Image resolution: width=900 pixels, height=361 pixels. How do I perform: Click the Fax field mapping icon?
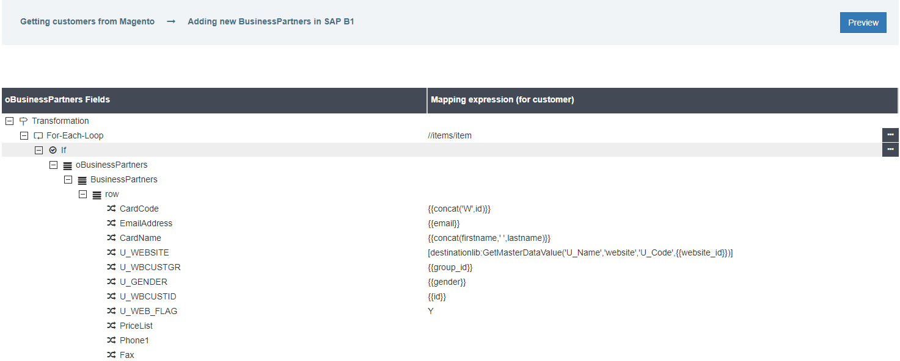111,354
